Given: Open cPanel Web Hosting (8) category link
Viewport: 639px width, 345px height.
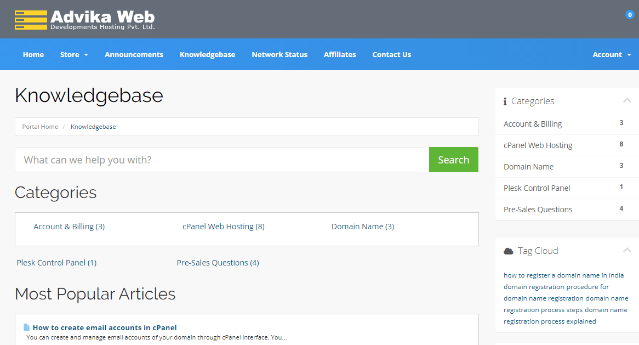Looking at the screenshot, I should pyautogui.click(x=224, y=227).
